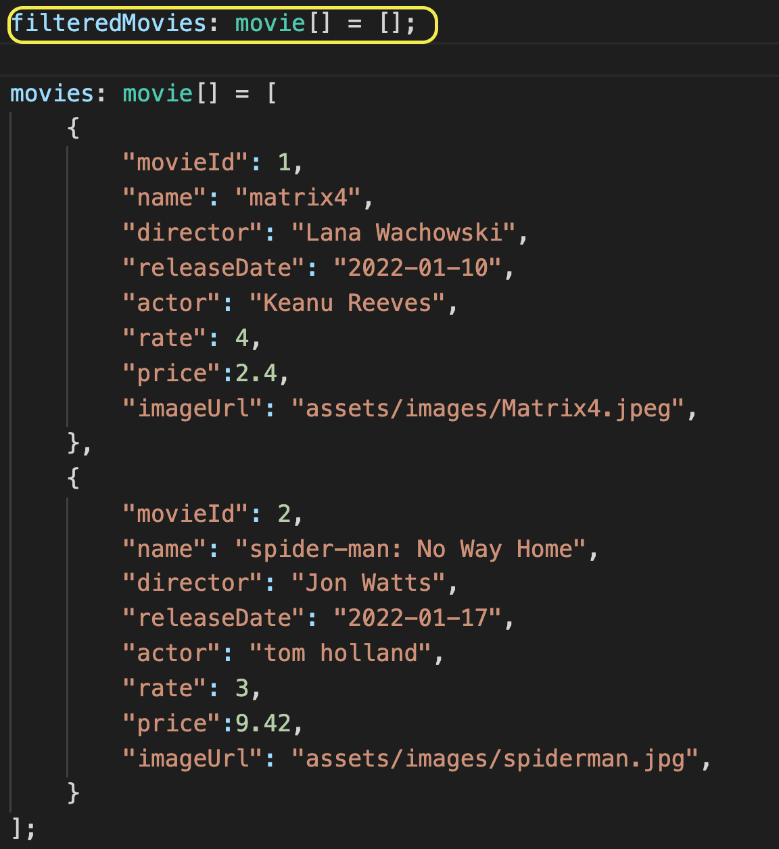Click the "director" key beside Lana Wachowski
The width and height of the screenshot is (779, 849).
click(193, 233)
